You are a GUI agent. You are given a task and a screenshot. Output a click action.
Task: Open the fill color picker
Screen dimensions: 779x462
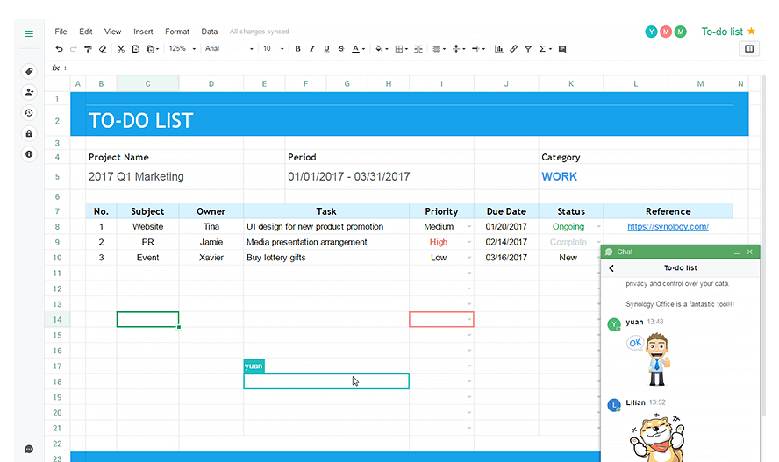(382, 48)
